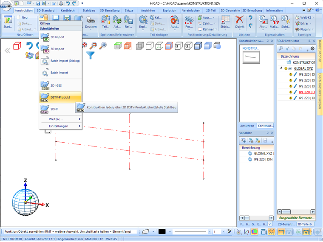
Task: Select the DSTV-Produkt menu entry
Action: tap(60, 97)
